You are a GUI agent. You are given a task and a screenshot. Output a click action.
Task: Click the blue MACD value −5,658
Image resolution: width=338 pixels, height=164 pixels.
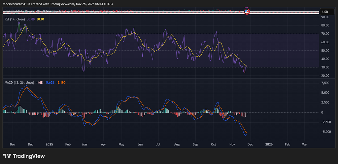[x=50, y=83]
